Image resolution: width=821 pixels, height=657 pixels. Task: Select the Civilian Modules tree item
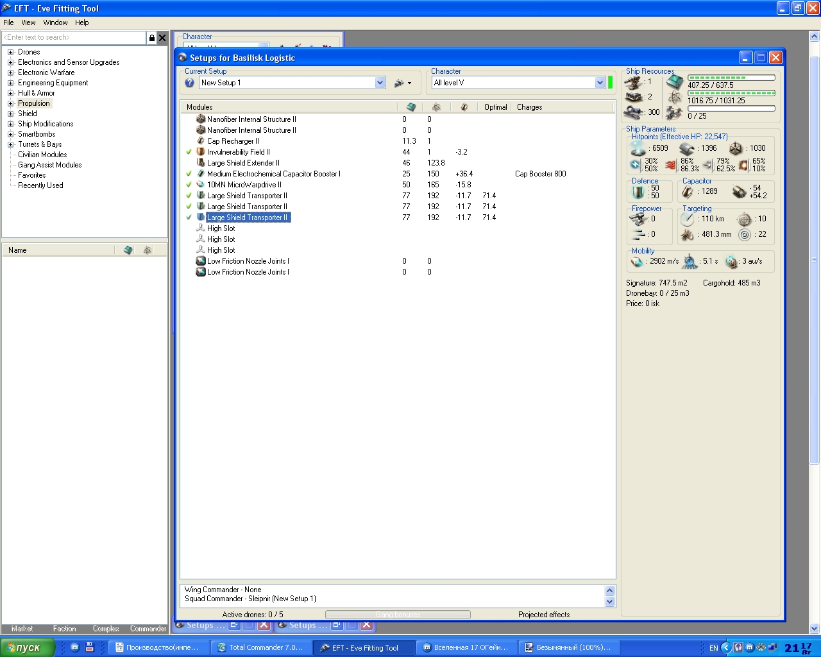(x=42, y=155)
